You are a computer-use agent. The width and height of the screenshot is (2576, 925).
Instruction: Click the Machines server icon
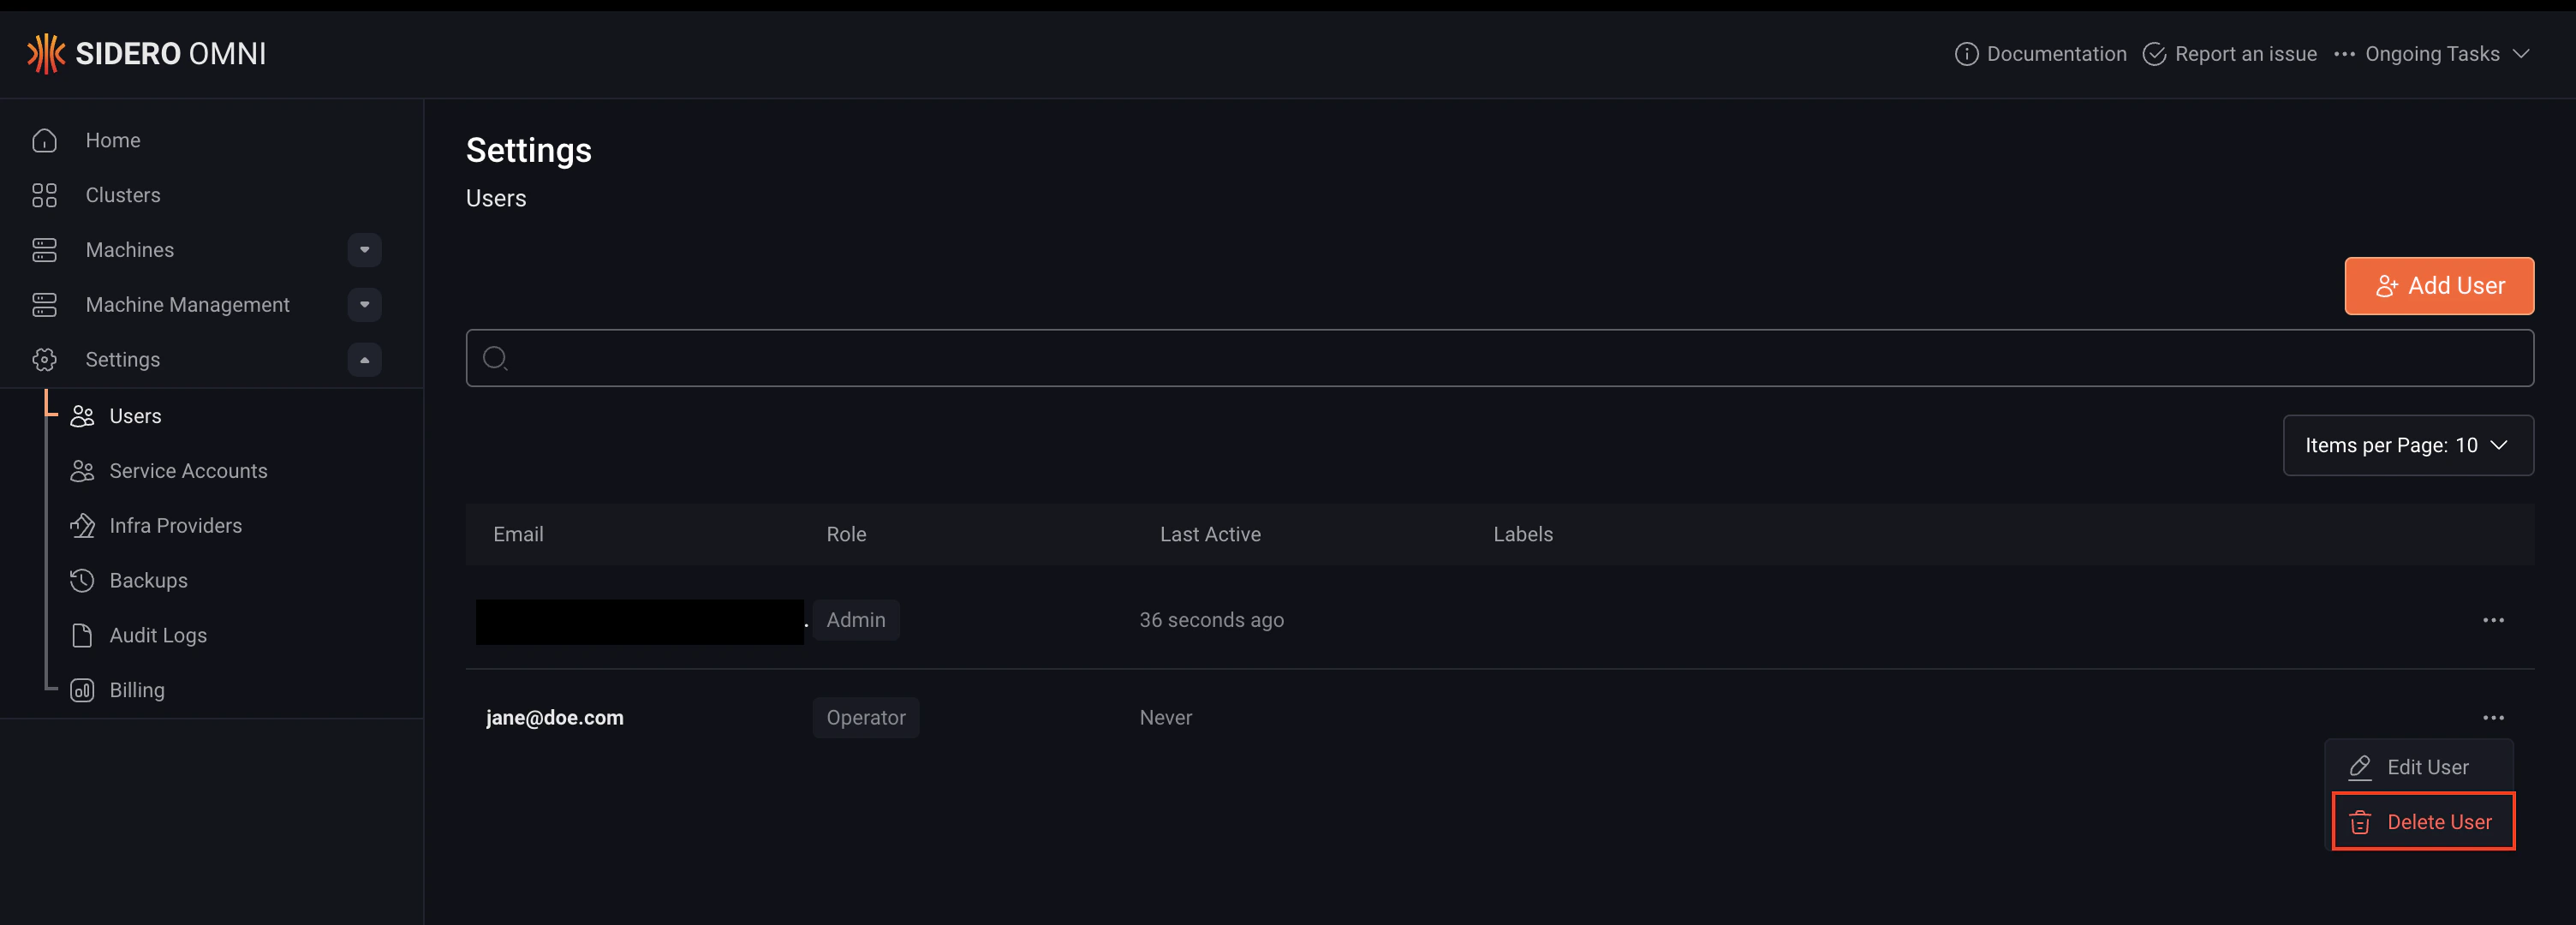point(44,250)
